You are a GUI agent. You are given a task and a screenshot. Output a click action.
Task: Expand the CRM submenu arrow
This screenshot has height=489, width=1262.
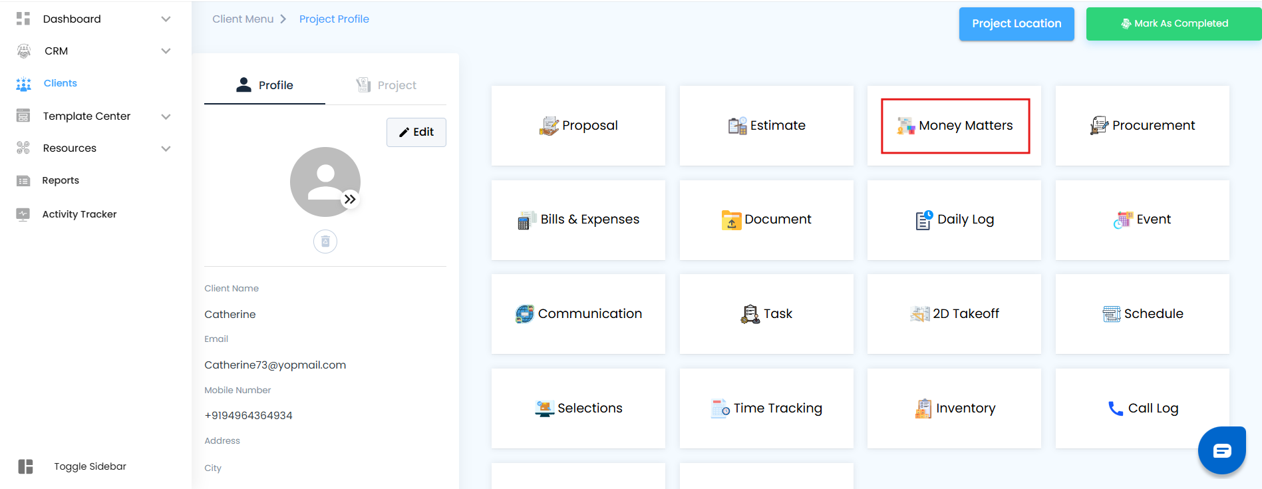(x=166, y=51)
